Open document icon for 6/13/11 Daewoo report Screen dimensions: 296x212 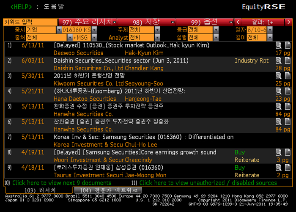pyautogui.click(x=288, y=45)
